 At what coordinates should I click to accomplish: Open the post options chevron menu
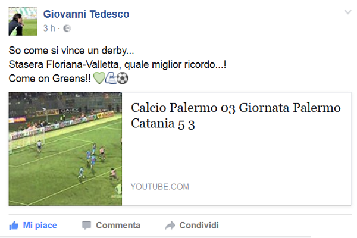[348, 12]
